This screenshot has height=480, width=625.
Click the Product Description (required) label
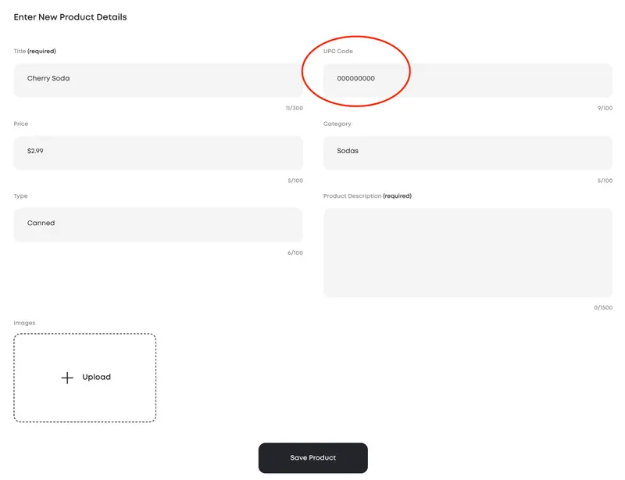coord(367,196)
